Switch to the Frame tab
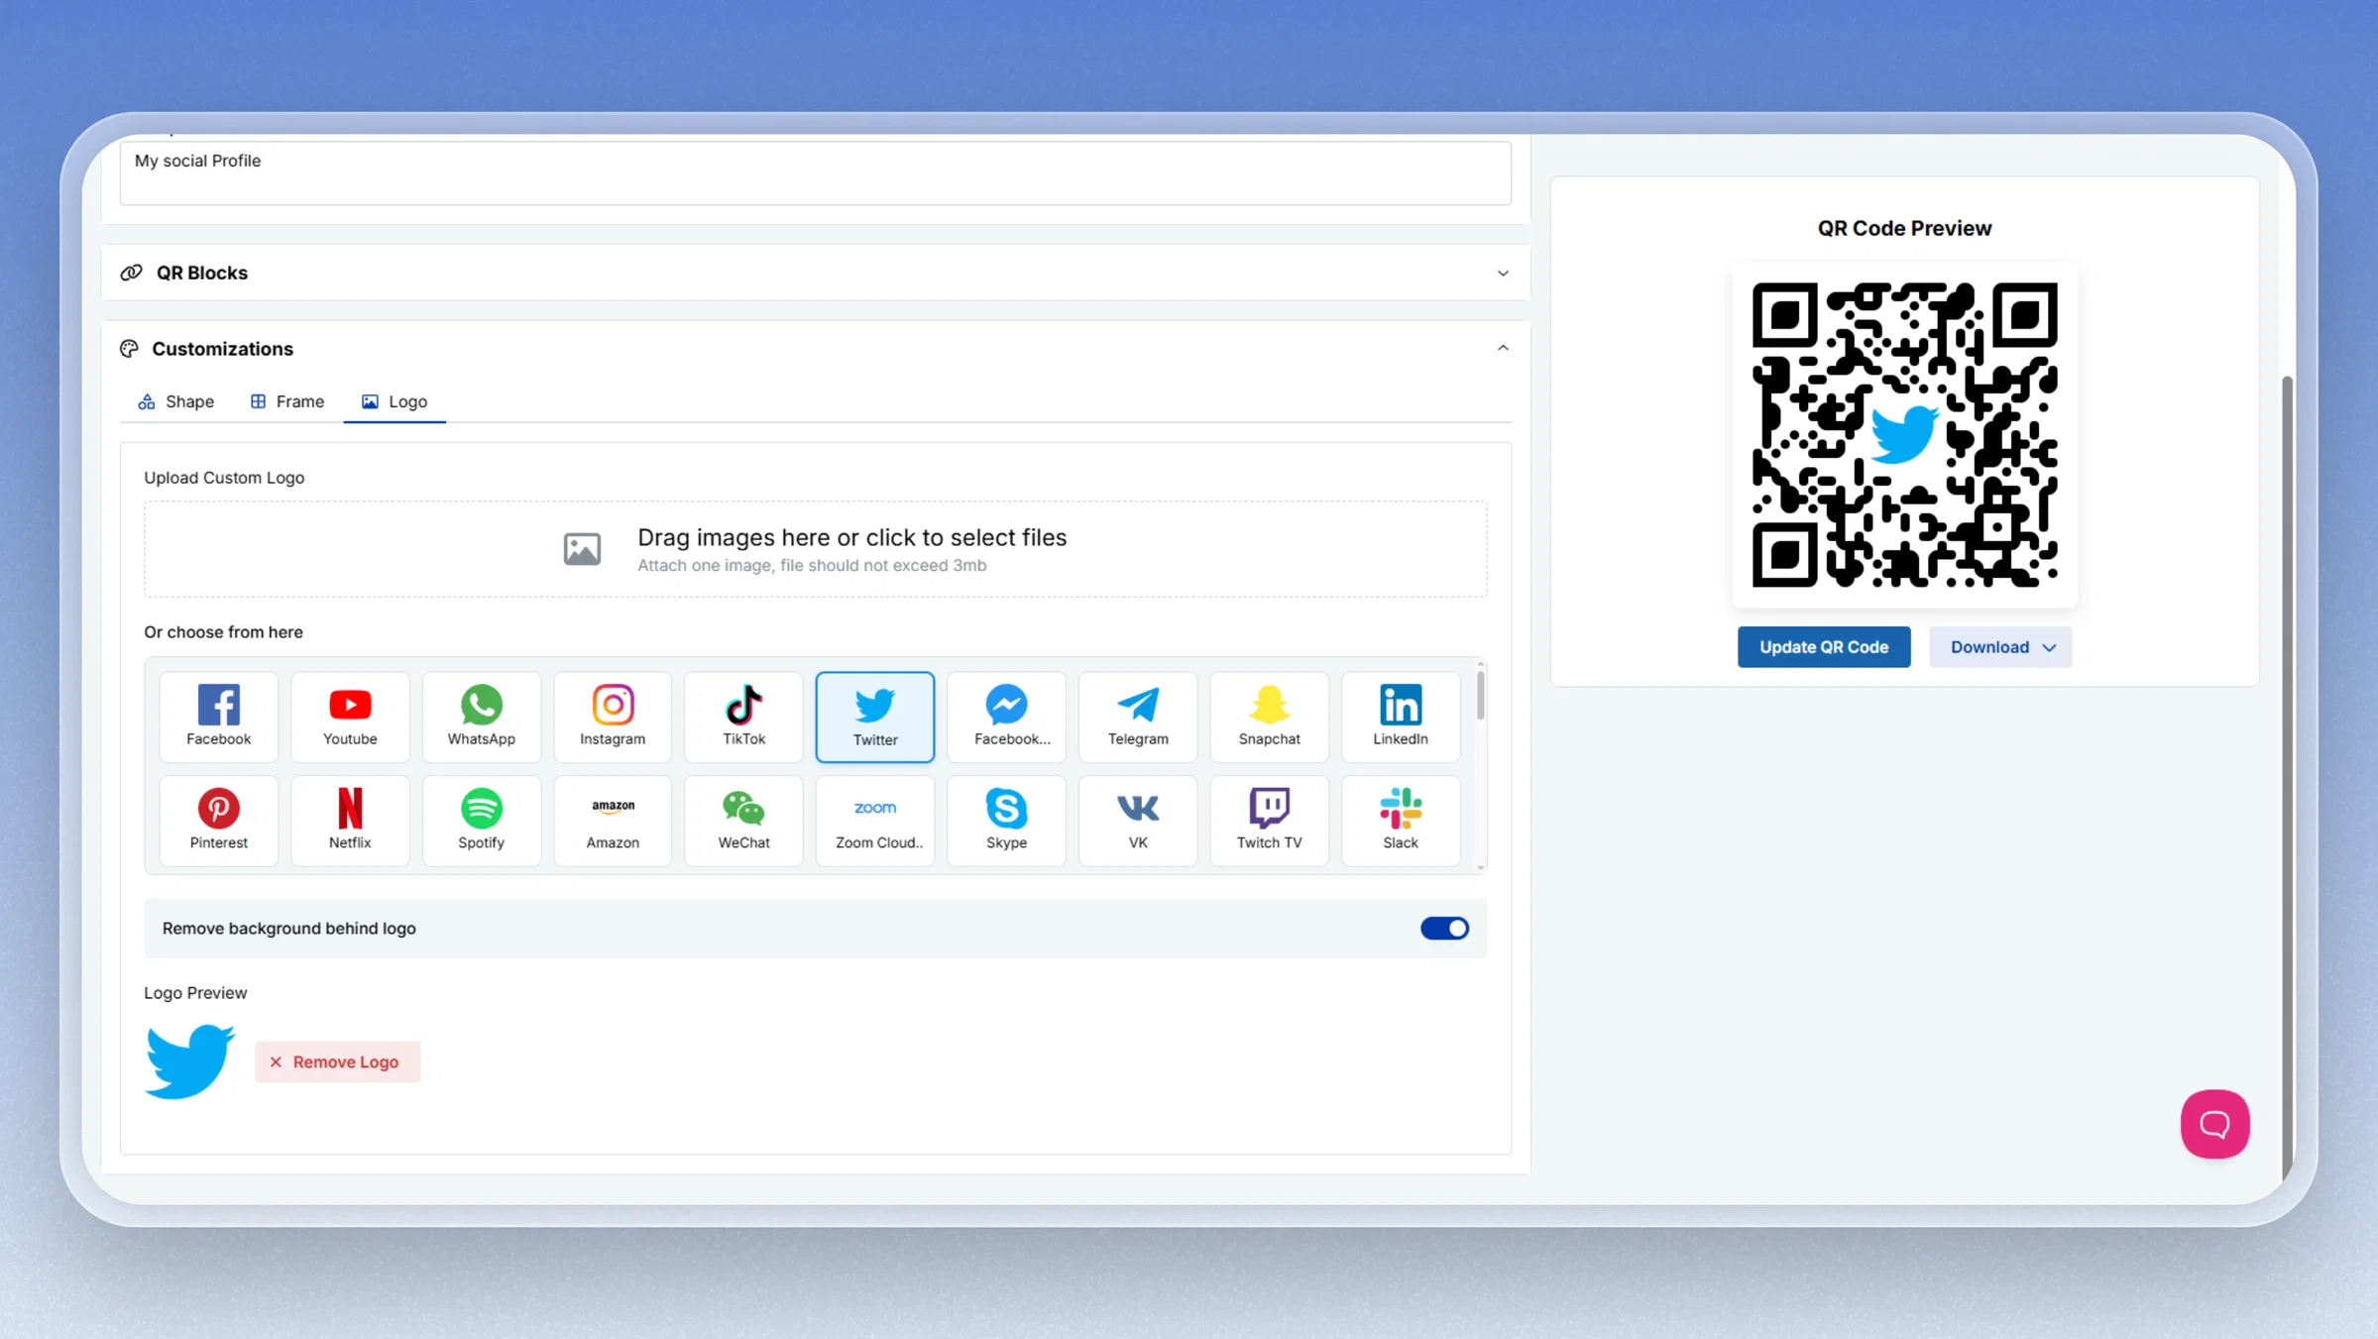 coord(287,401)
